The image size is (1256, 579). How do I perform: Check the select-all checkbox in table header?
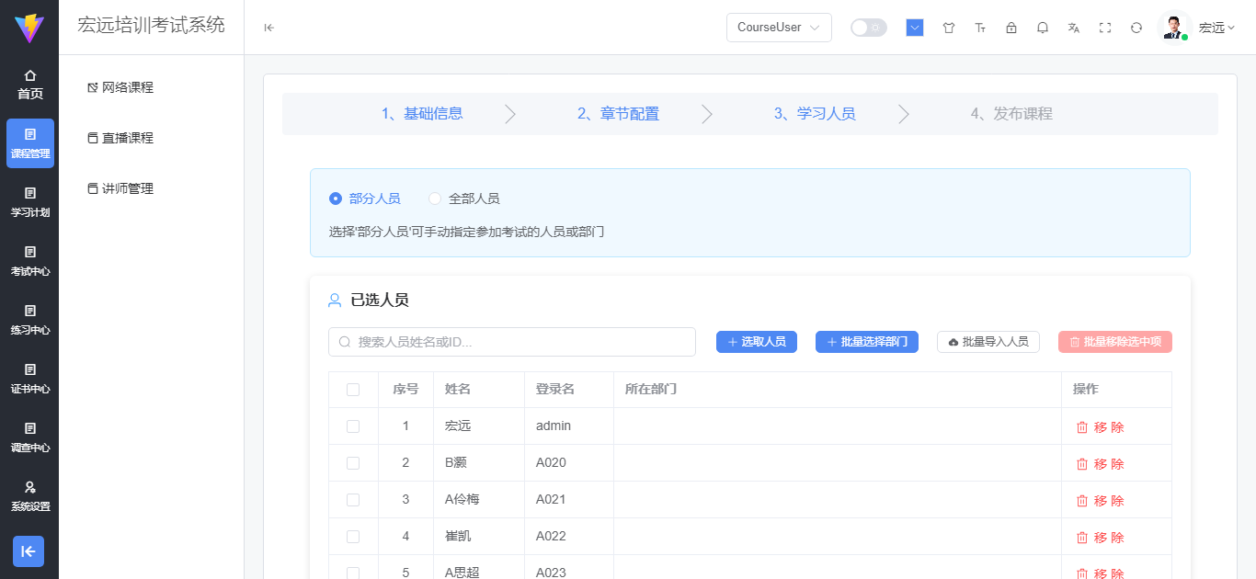tap(353, 389)
